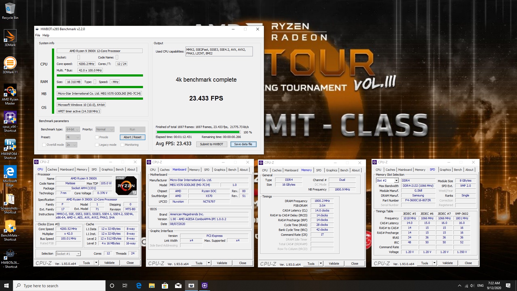Click Abort / Reset button

132,137
